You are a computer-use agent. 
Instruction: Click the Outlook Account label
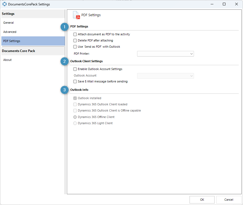click(85, 75)
